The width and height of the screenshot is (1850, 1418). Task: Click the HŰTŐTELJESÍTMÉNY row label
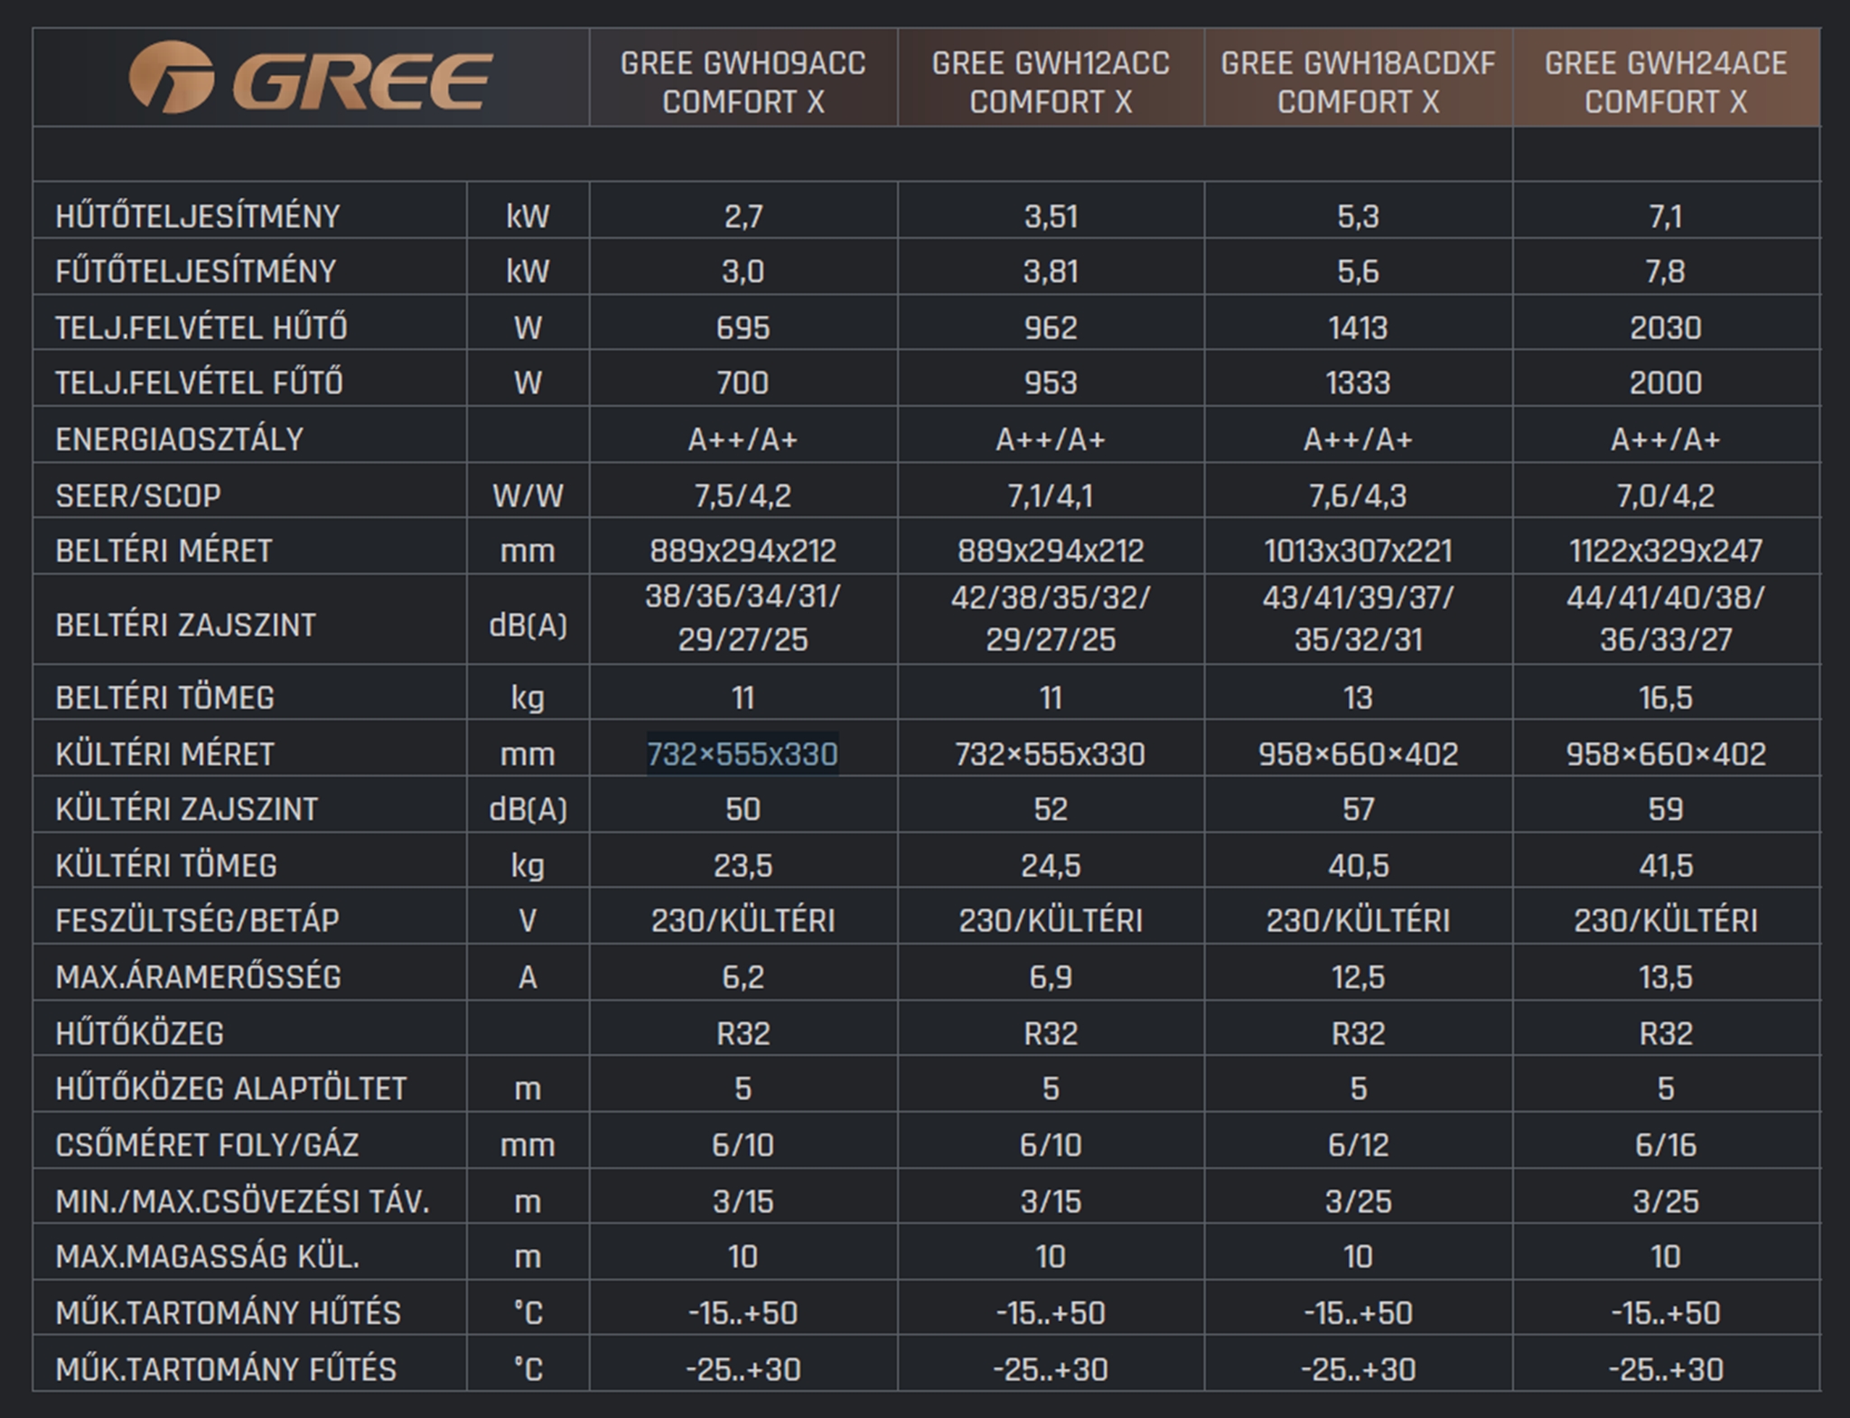[198, 216]
